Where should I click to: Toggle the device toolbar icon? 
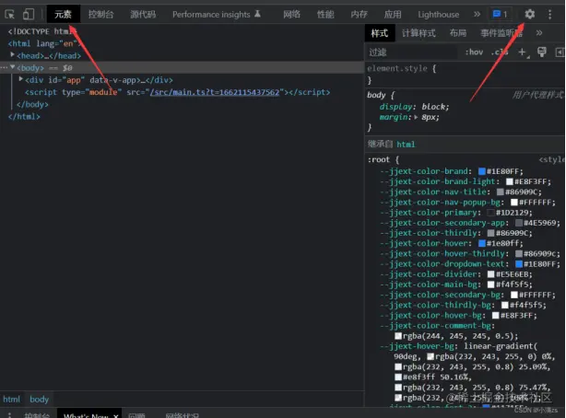(29, 15)
